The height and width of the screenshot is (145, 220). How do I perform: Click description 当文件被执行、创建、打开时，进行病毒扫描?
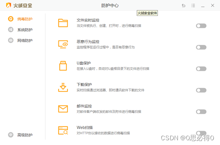[x=109, y=26]
